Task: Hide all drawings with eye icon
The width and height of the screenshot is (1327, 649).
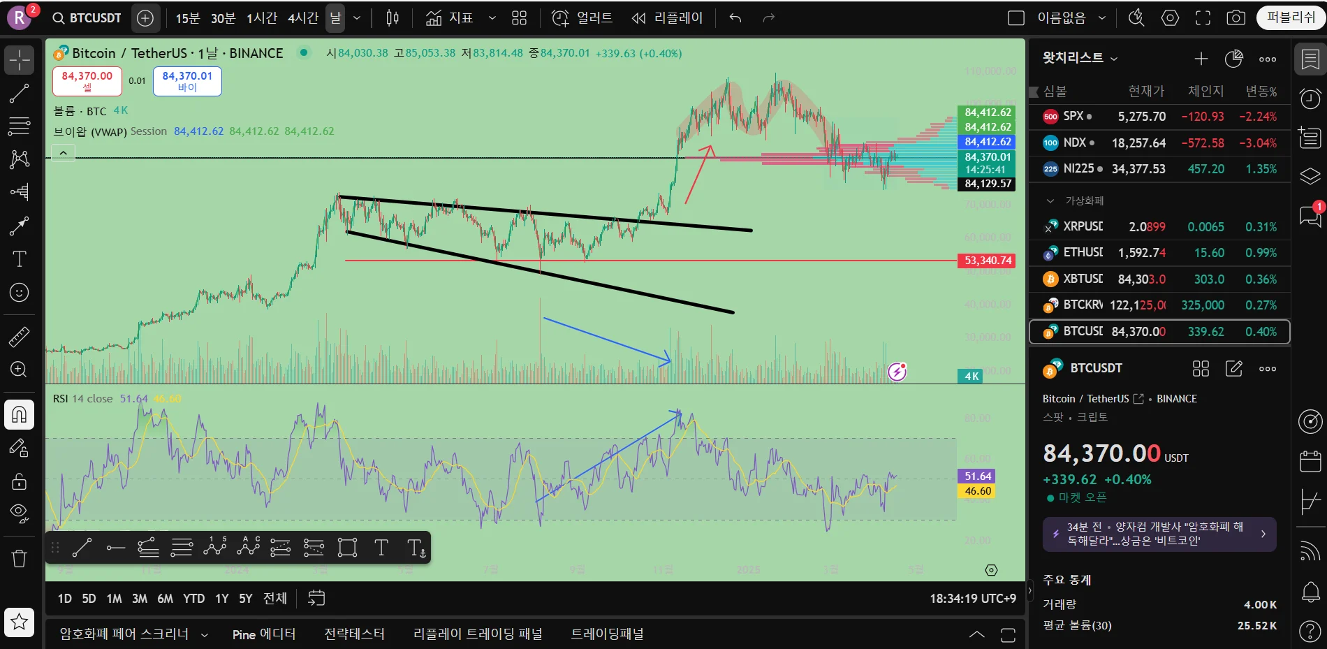Action: click(x=19, y=514)
